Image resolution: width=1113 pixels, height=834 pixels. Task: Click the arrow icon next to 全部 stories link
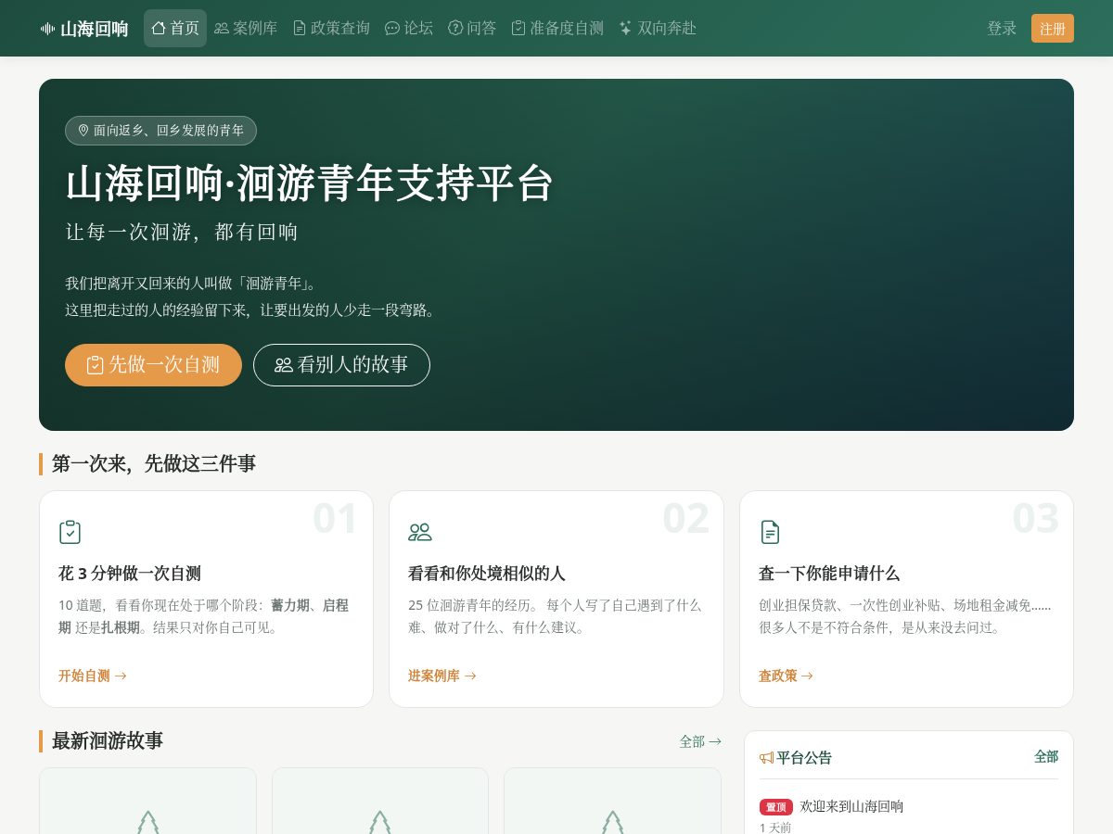(x=715, y=741)
